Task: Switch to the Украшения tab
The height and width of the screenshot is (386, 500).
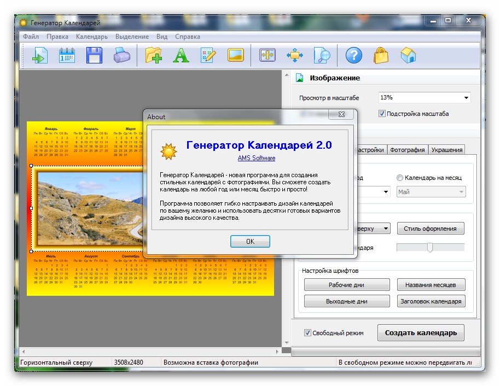Action: tap(446, 150)
